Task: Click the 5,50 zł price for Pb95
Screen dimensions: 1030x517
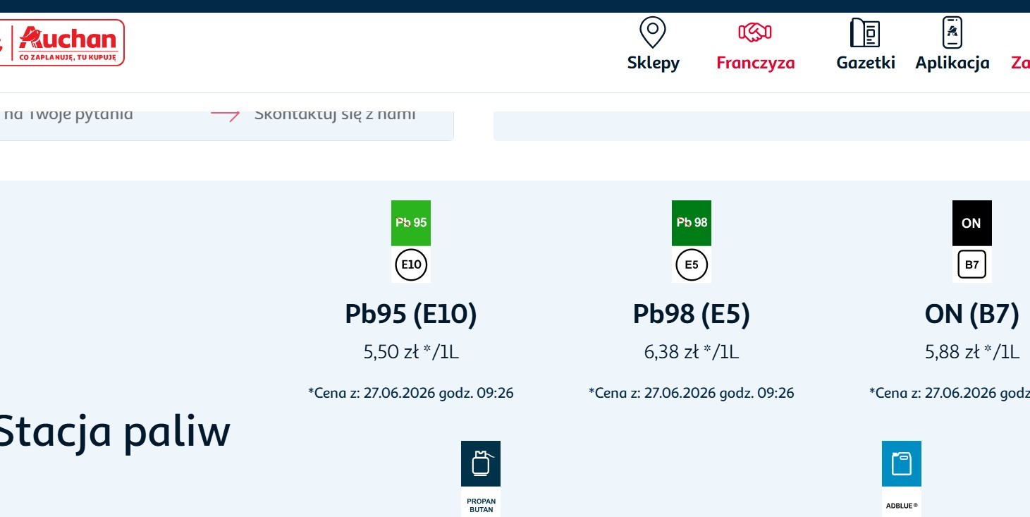Action: (x=411, y=352)
